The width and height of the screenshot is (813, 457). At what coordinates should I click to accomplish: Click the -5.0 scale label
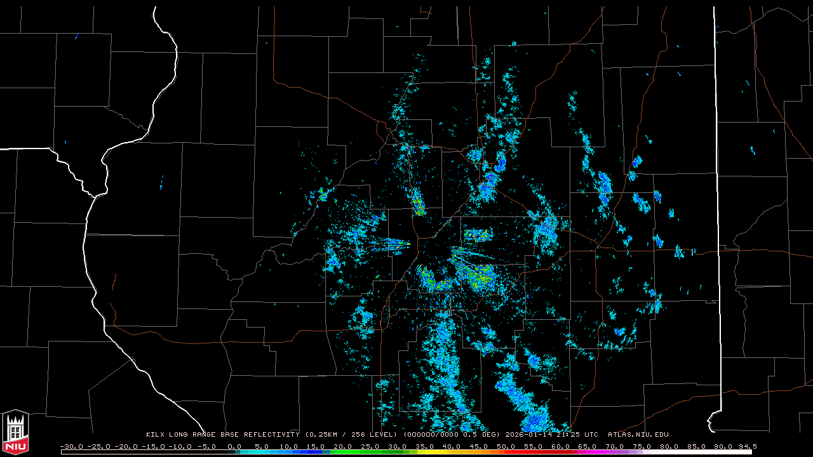(207, 446)
